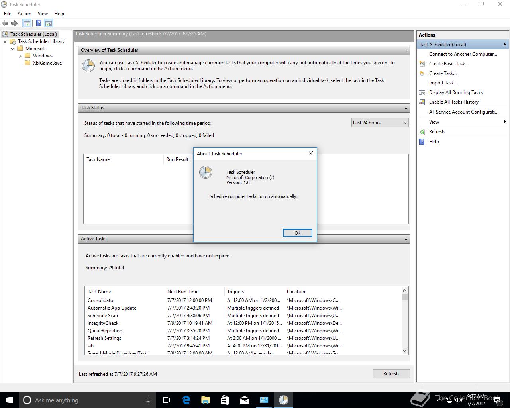Collapse the Task Scheduler Library tree node
510x408 pixels.
(5, 41)
